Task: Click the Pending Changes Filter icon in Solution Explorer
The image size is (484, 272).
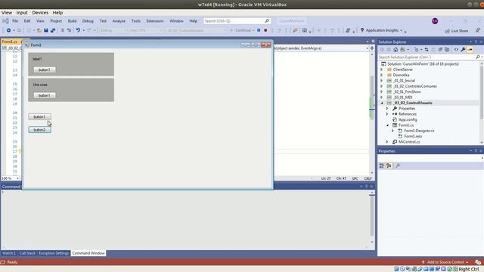Action: [x=417, y=49]
